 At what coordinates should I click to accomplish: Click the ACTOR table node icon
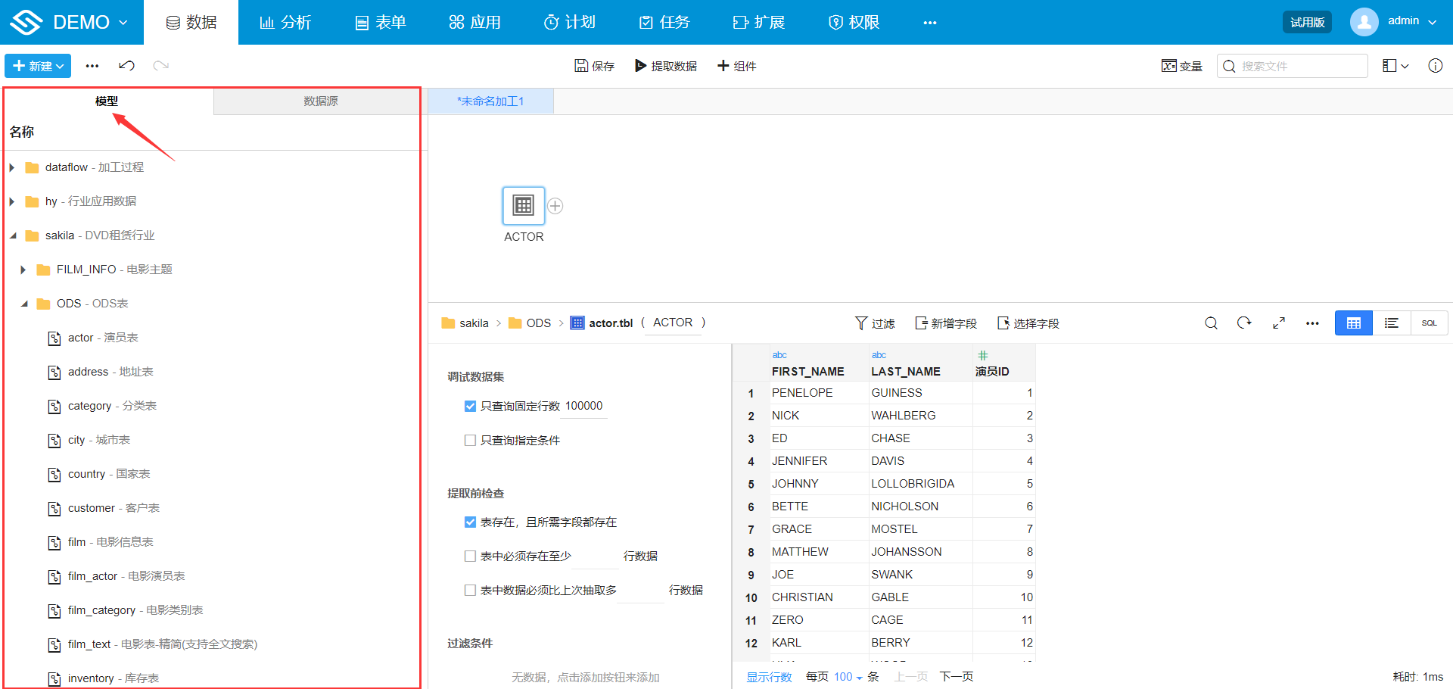coord(523,205)
